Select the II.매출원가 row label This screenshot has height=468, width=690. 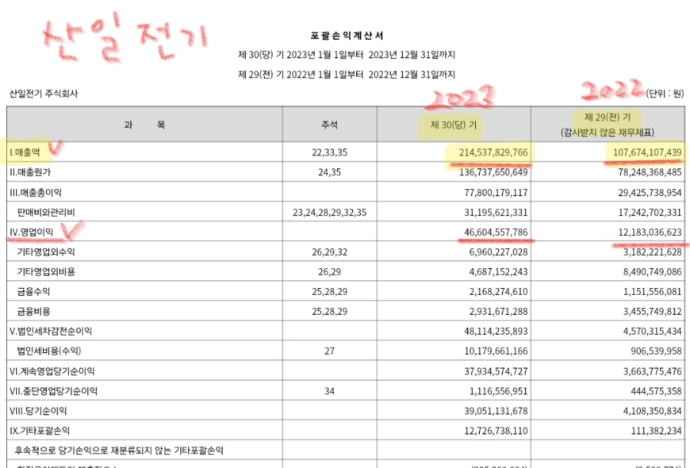click(x=30, y=172)
